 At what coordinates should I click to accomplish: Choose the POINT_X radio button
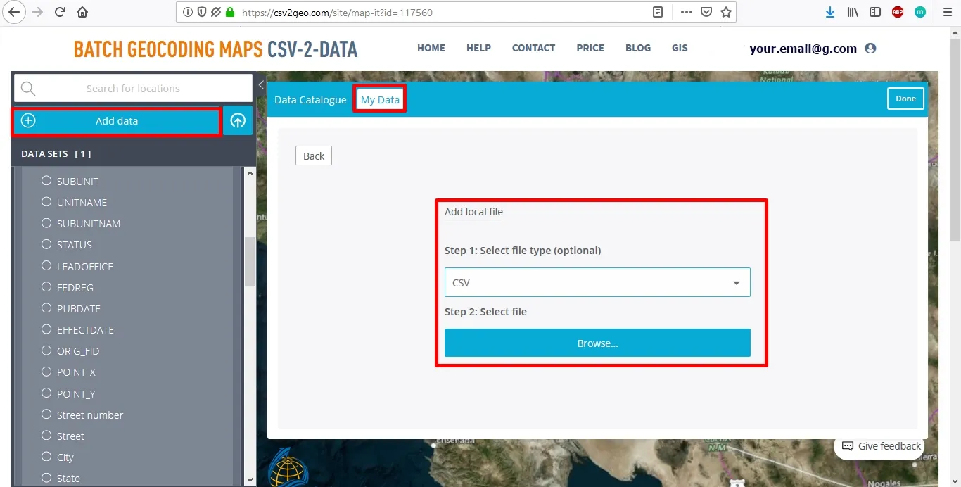(x=46, y=372)
